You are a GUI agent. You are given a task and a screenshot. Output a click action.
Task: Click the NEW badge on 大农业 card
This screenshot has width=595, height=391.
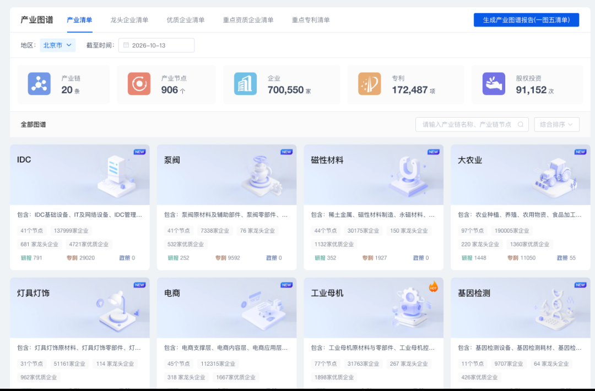pyautogui.click(x=580, y=152)
